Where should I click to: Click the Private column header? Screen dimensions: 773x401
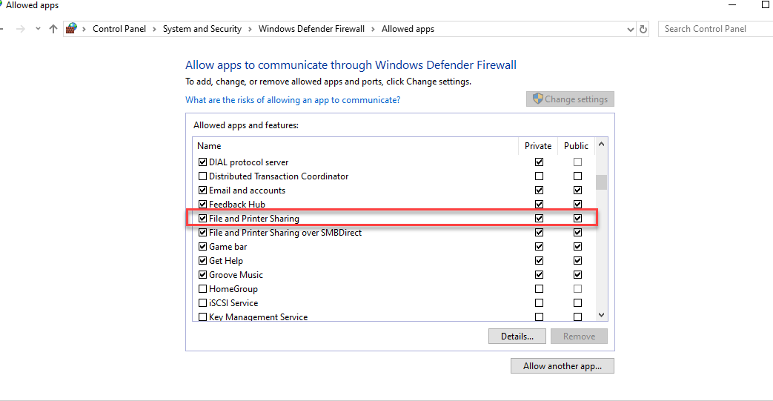point(538,146)
